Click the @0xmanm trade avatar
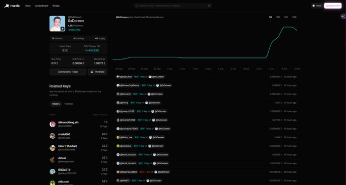 click(118, 94)
